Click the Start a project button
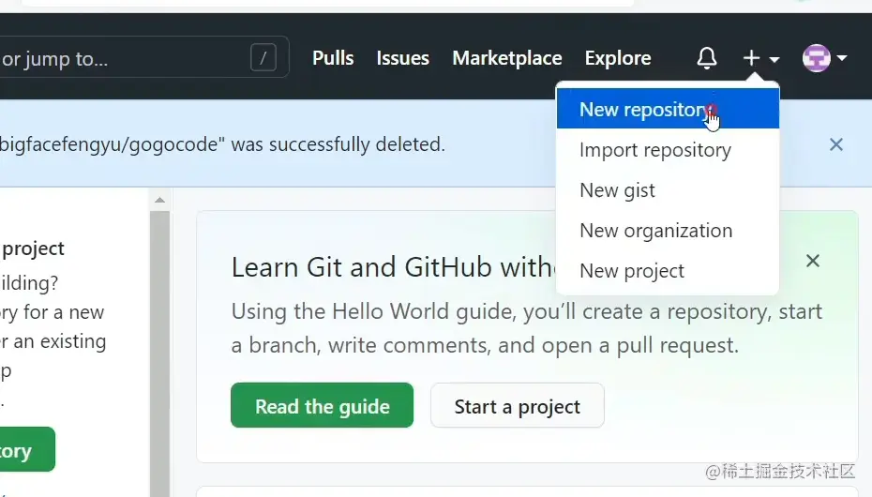Viewport: 872px width, 497px height. tap(518, 405)
